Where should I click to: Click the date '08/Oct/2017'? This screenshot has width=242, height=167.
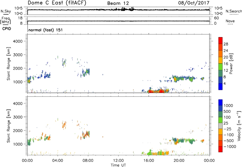pos(194,3)
